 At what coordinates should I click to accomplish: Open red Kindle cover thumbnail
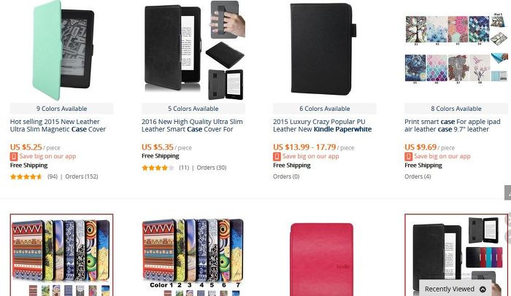pos(322,260)
